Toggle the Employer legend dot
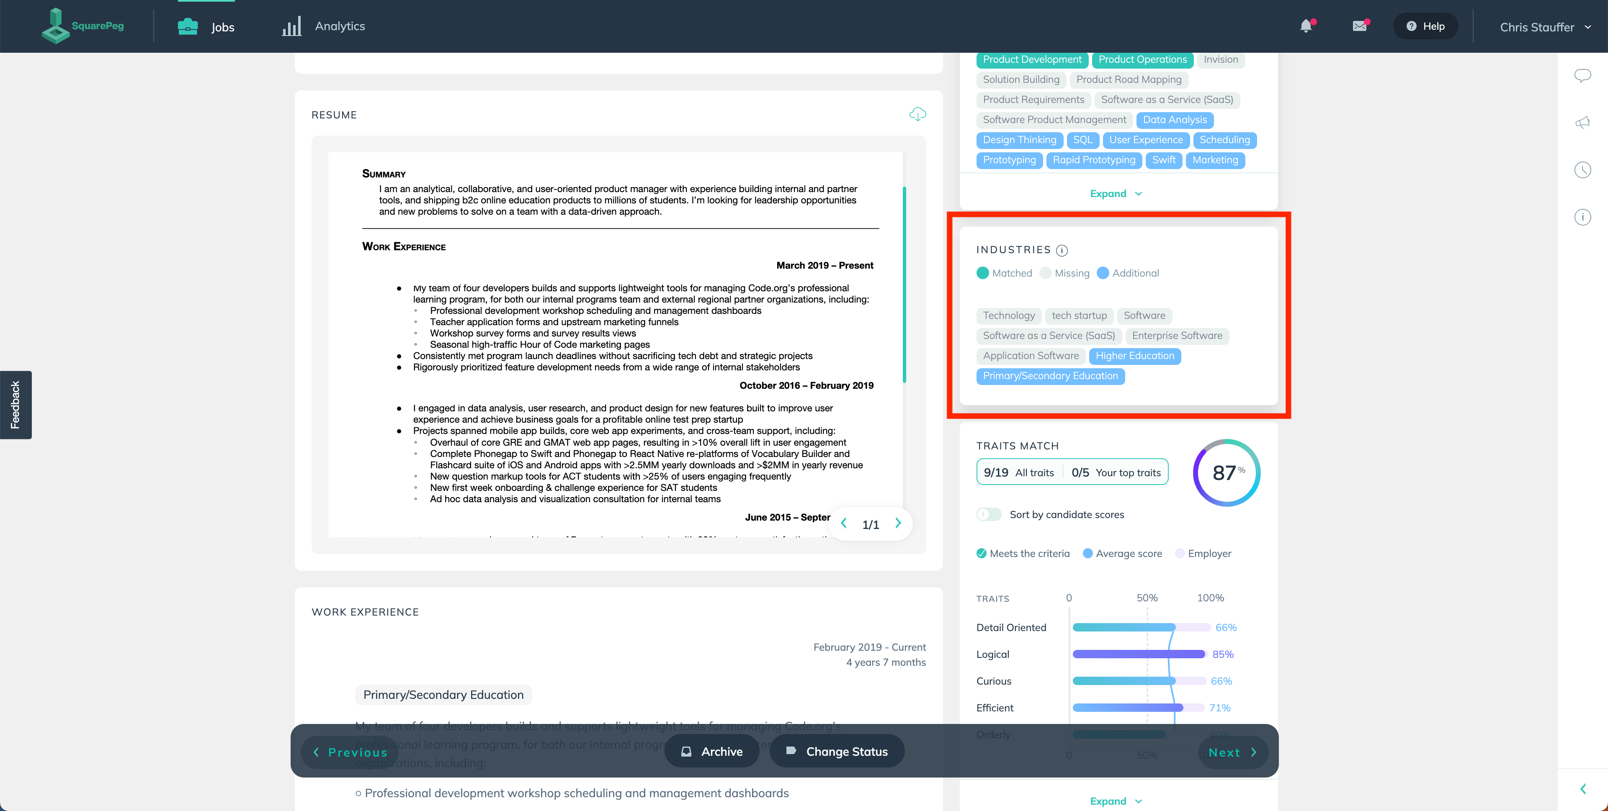The image size is (1608, 811). point(1180,553)
